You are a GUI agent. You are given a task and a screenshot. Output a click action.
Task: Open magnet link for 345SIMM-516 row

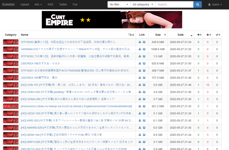coord(144,49)
